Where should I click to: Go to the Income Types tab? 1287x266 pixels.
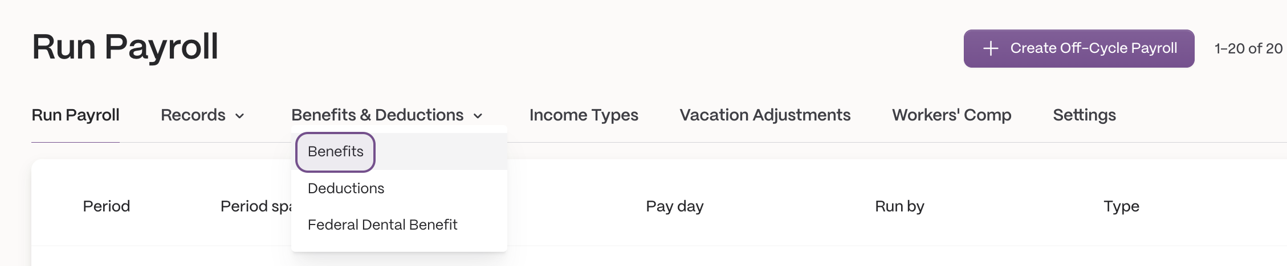584,115
